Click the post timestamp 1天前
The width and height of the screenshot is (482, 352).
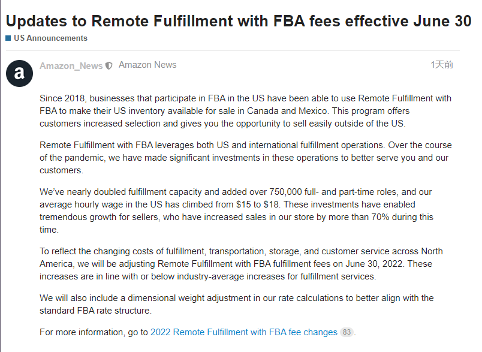pos(442,65)
